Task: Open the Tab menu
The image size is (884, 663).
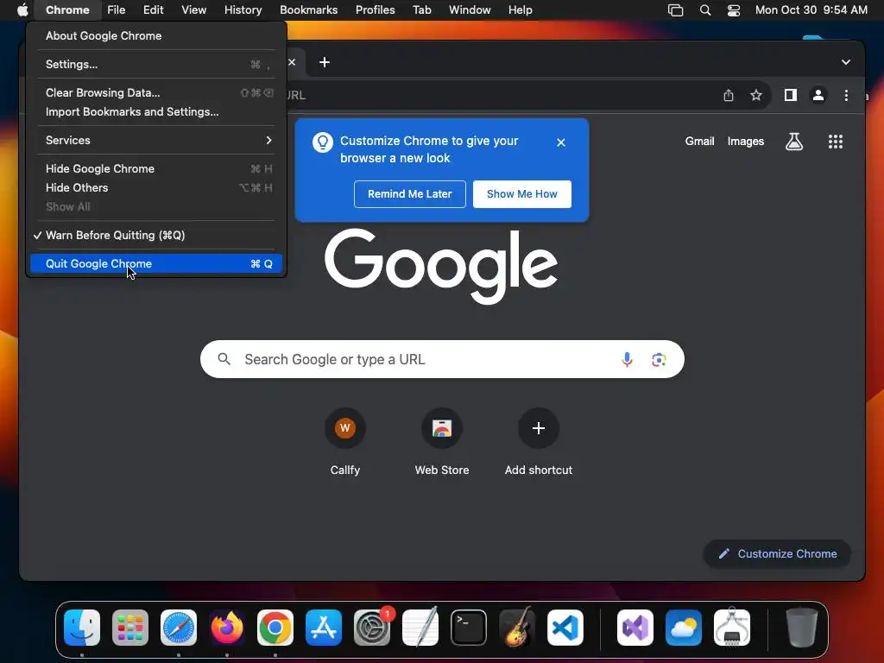Action: (421, 9)
